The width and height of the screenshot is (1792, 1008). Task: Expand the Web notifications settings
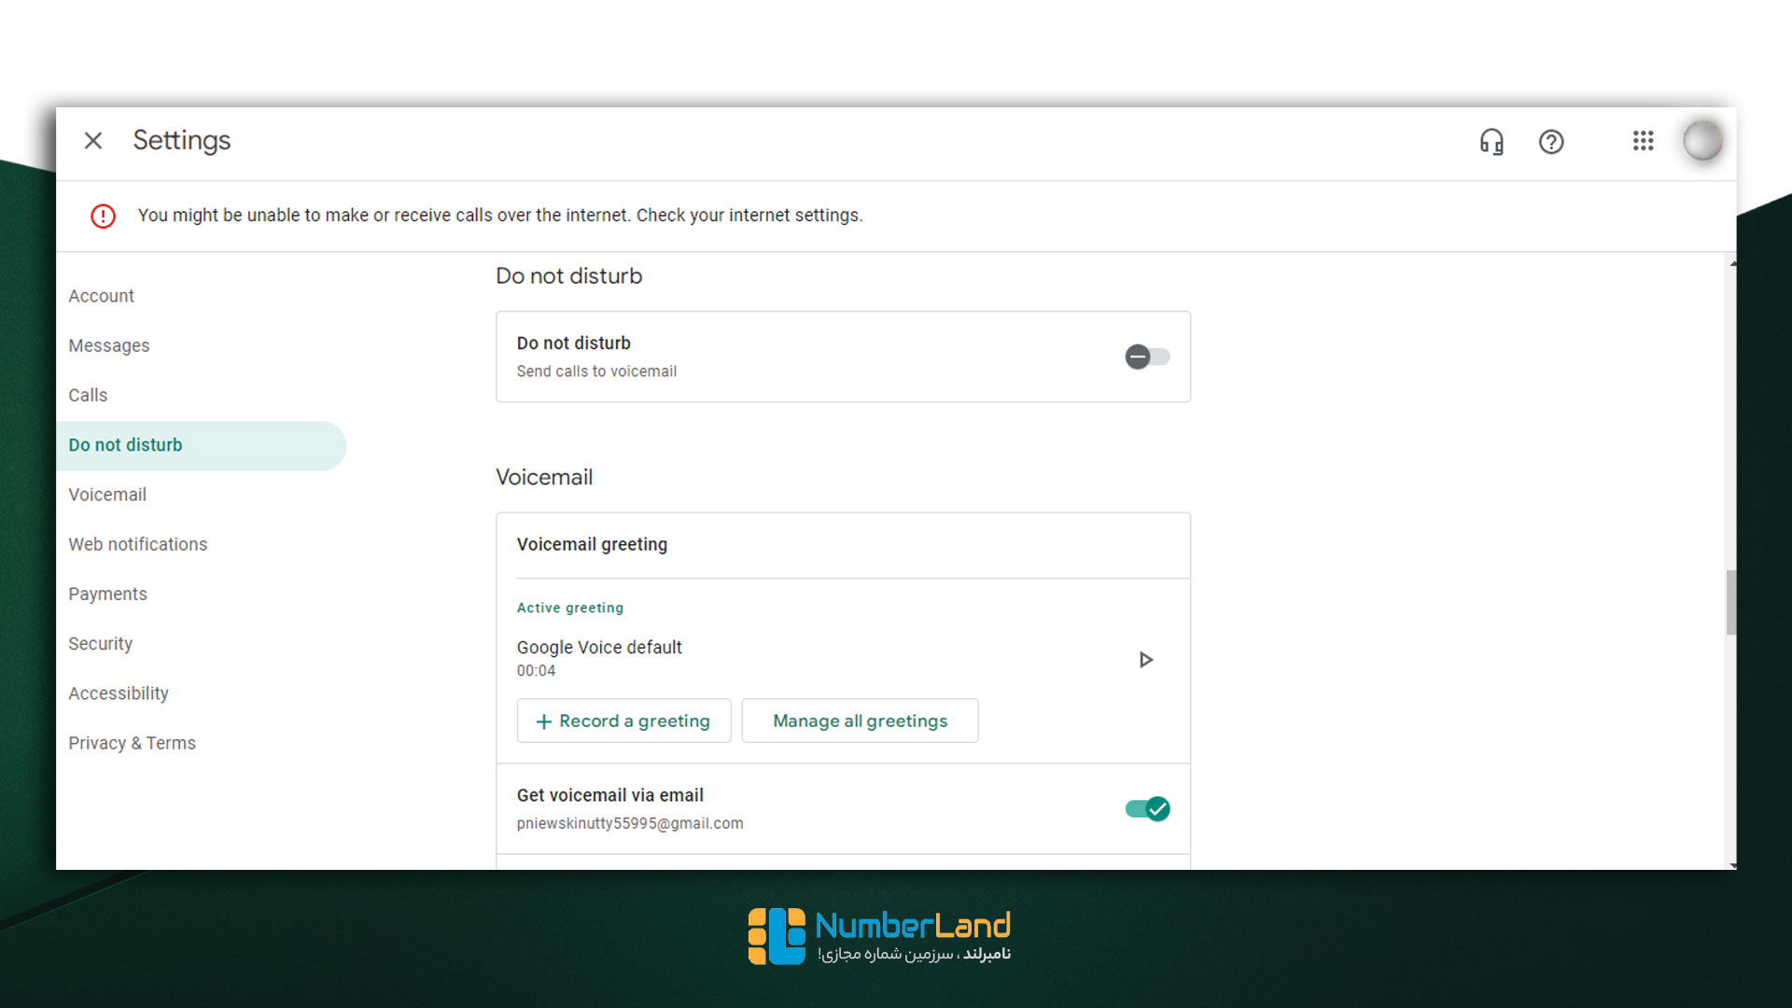coord(138,543)
